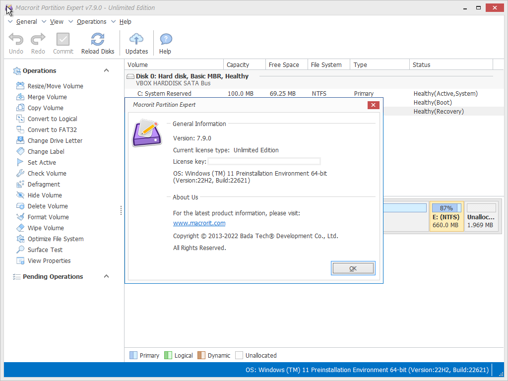Click the Dynamic legend color swatch

[x=201, y=355]
